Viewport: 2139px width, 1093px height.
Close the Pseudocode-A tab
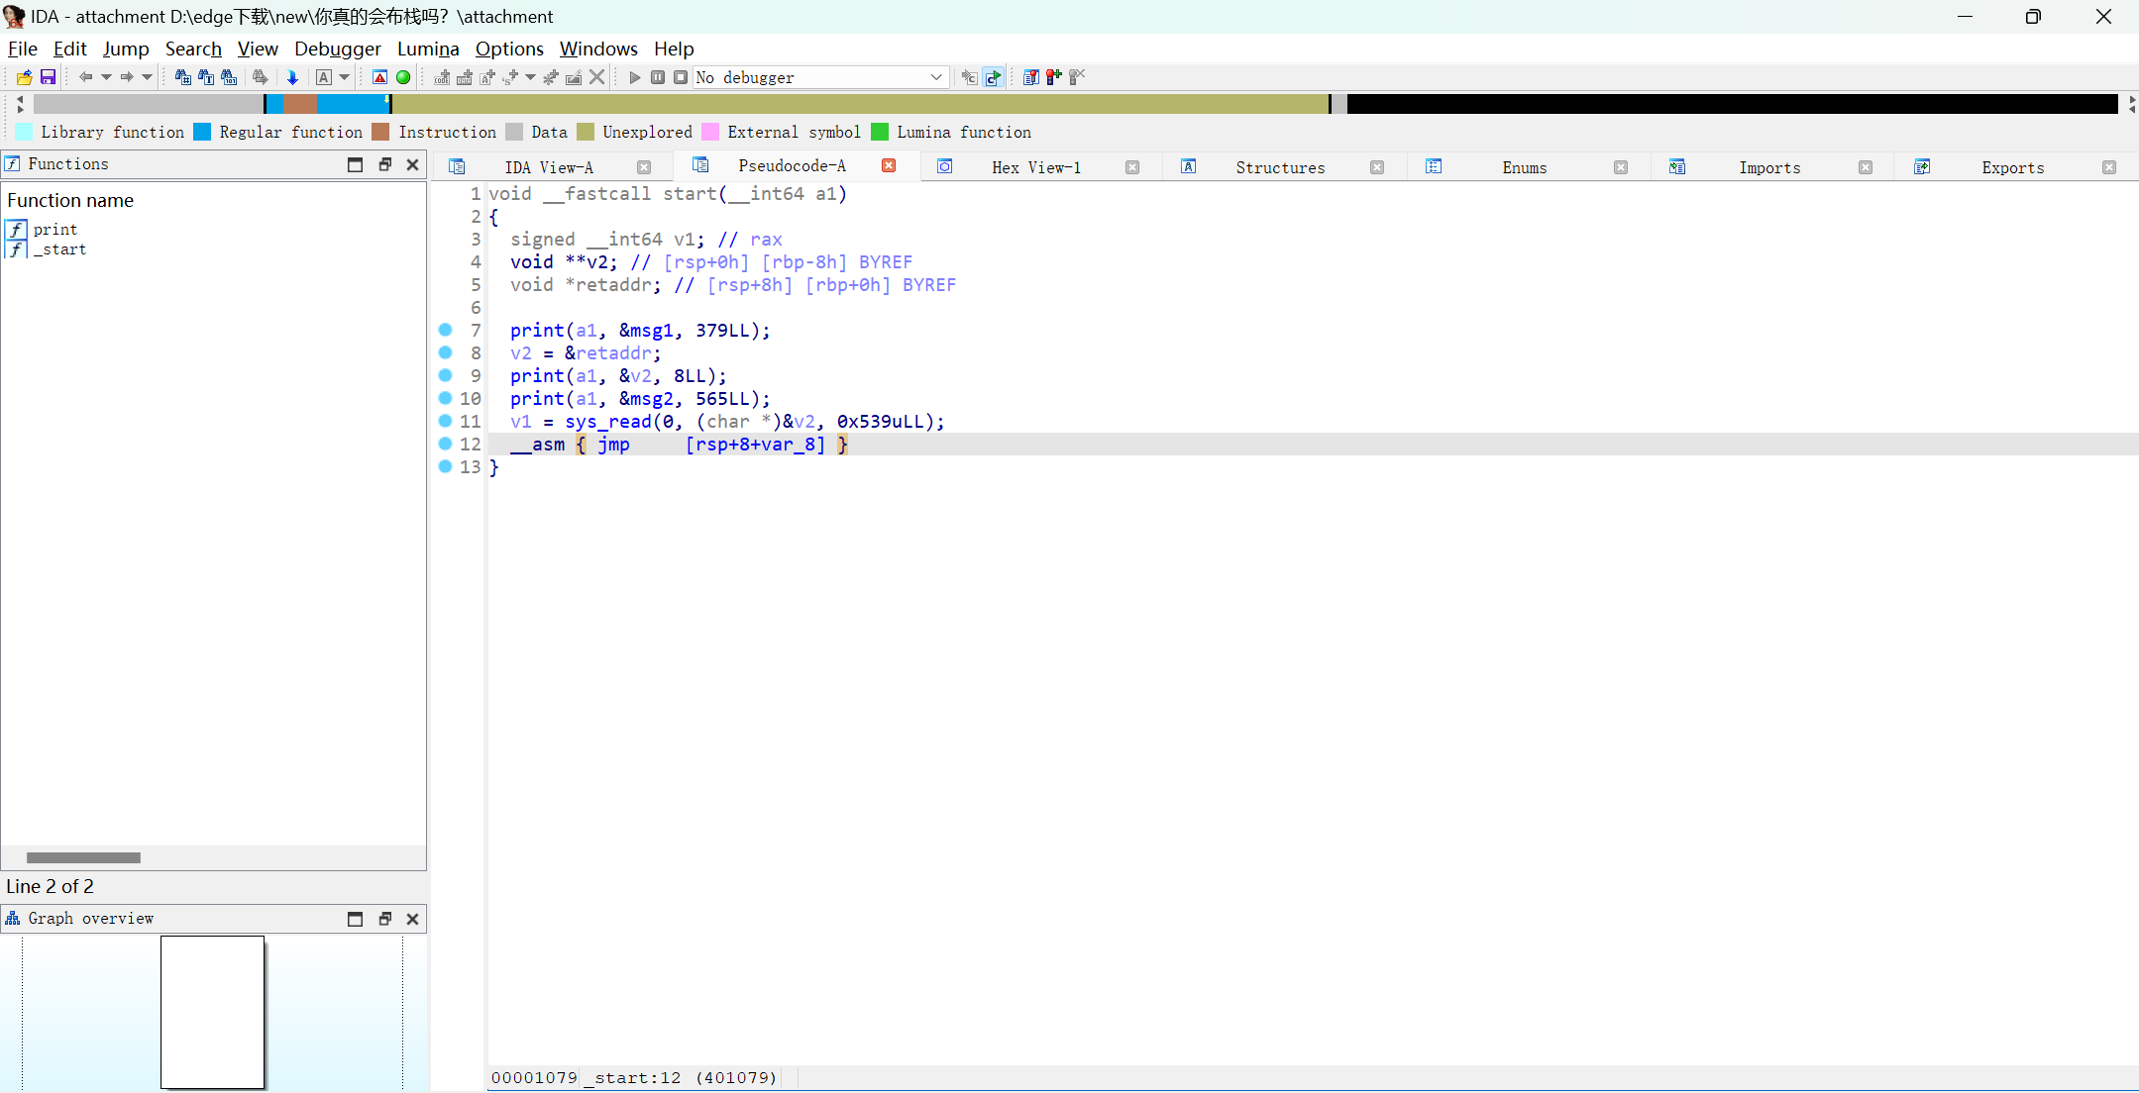pos(889,166)
